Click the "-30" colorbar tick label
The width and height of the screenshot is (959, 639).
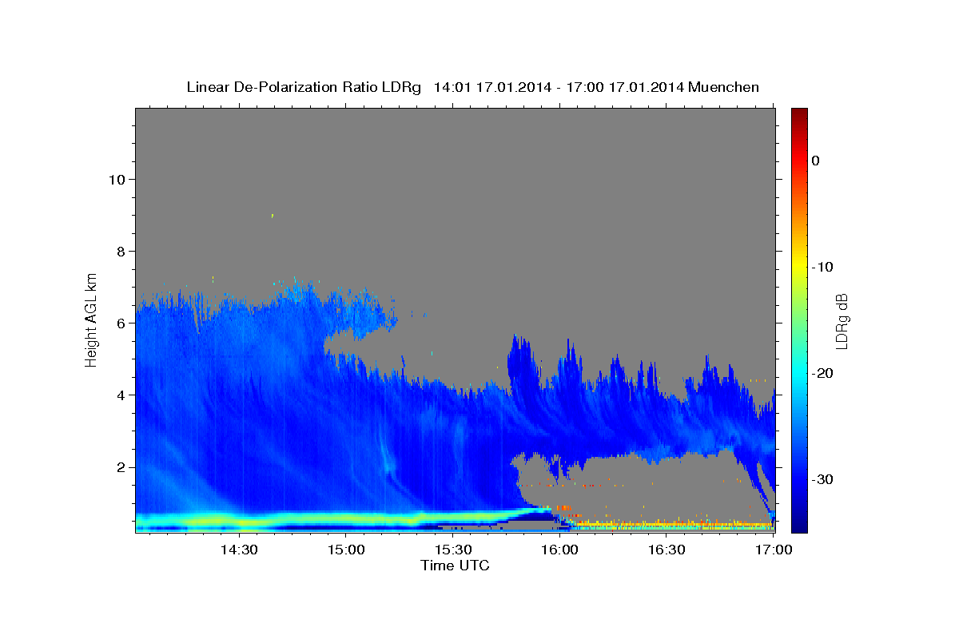(x=823, y=479)
